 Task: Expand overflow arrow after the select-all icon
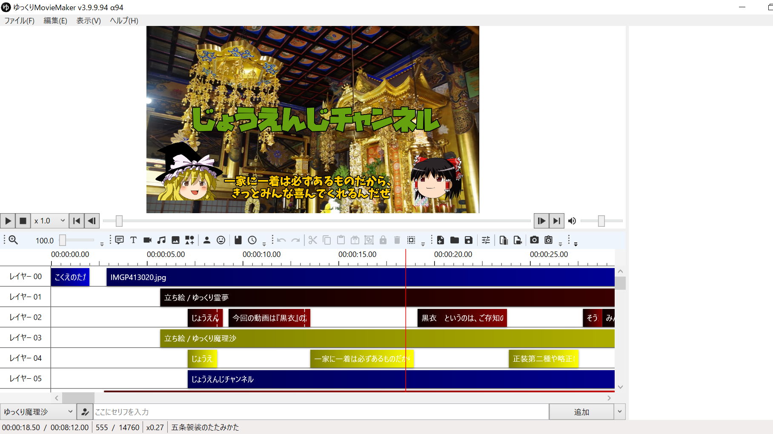423,244
